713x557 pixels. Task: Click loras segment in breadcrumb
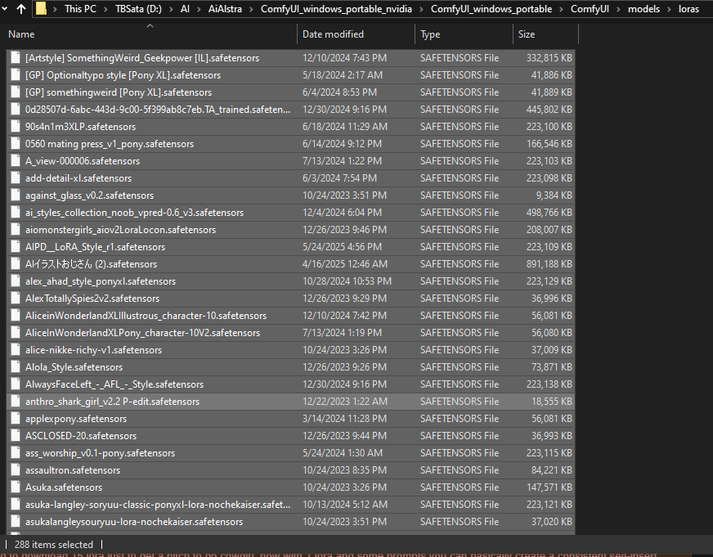point(688,9)
